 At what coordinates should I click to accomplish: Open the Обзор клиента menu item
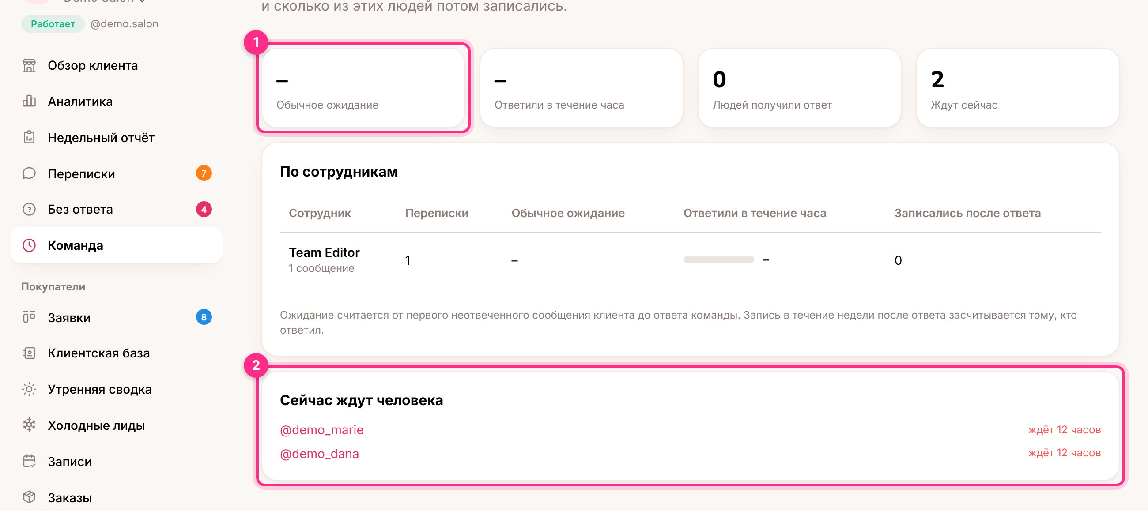(116, 65)
